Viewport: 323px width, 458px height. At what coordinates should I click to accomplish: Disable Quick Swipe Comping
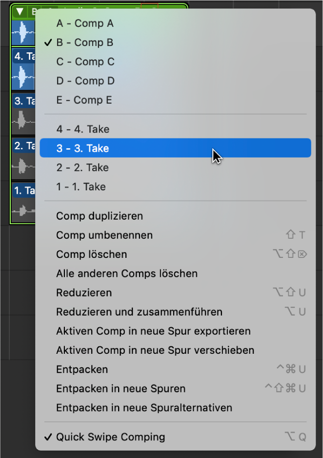(x=111, y=436)
